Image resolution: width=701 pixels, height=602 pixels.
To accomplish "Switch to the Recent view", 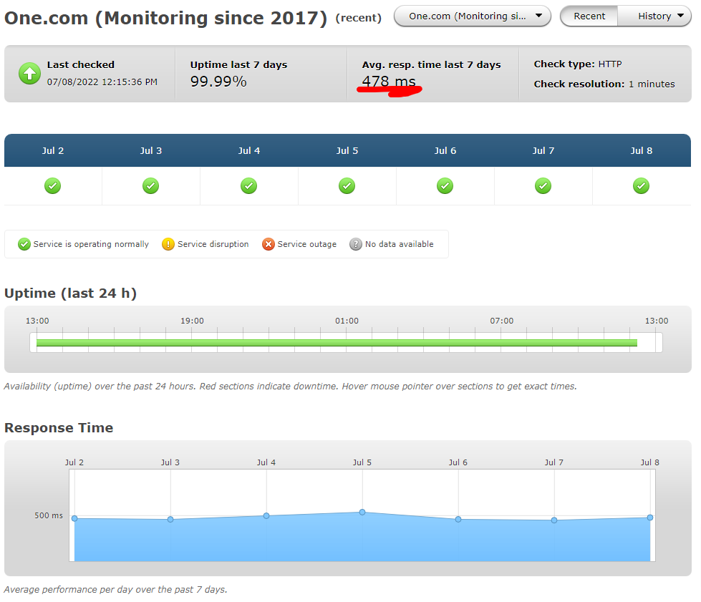I will pyautogui.click(x=589, y=16).
